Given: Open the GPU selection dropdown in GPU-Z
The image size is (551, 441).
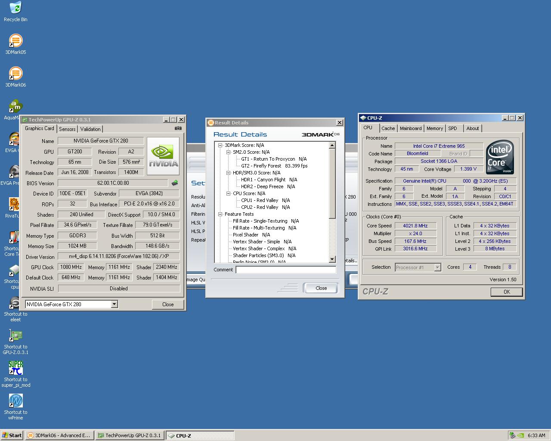Looking at the screenshot, I should tap(115, 304).
